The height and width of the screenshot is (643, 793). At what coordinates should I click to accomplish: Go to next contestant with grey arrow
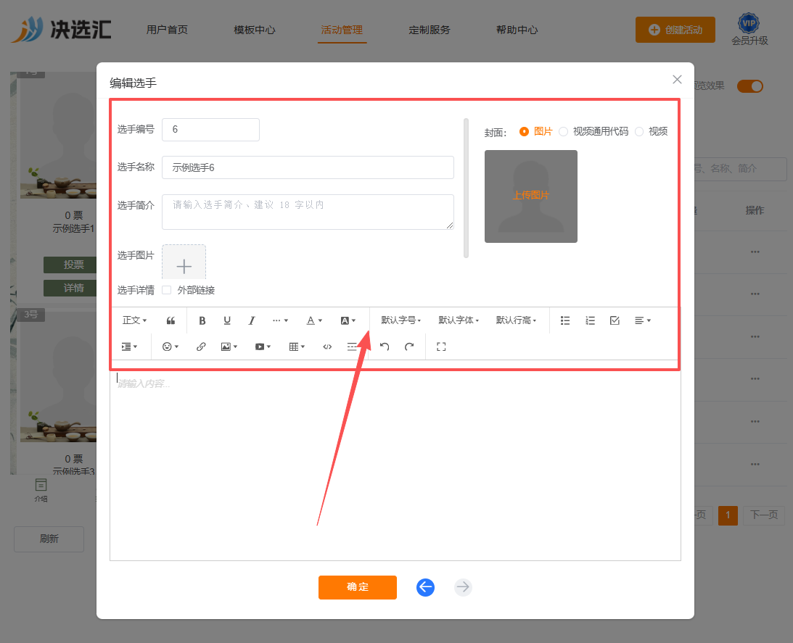tap(463, 587)
